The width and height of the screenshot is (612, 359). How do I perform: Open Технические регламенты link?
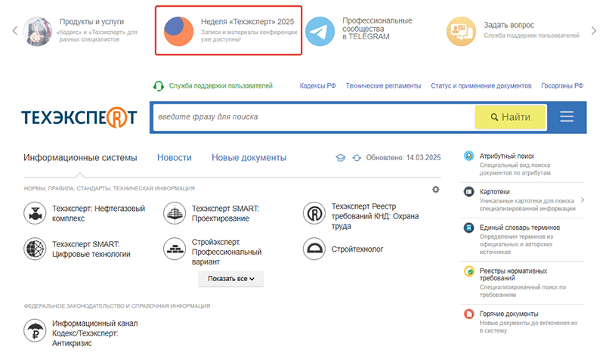383,86
